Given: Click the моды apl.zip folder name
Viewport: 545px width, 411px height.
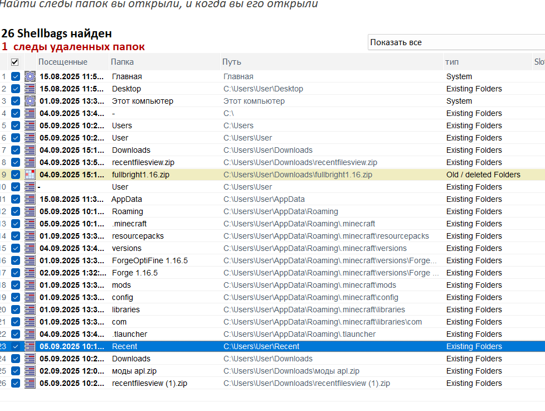Looking at the screenshot, I should pyautogui.click(x=134, y=371).
